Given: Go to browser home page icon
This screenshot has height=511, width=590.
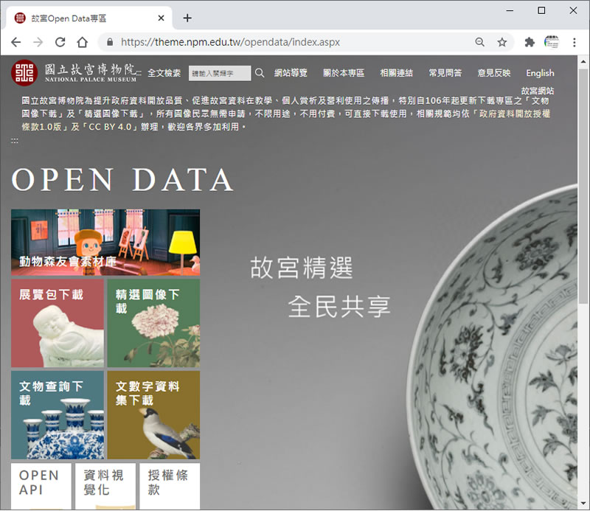Looking at the screenshot, I should 83,42.
